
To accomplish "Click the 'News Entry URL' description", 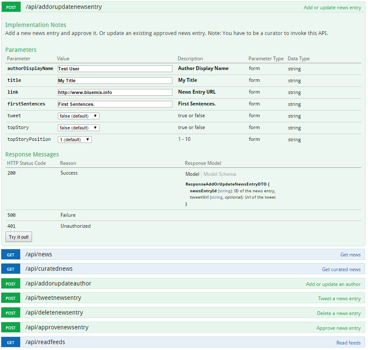I will pos(197,92).
